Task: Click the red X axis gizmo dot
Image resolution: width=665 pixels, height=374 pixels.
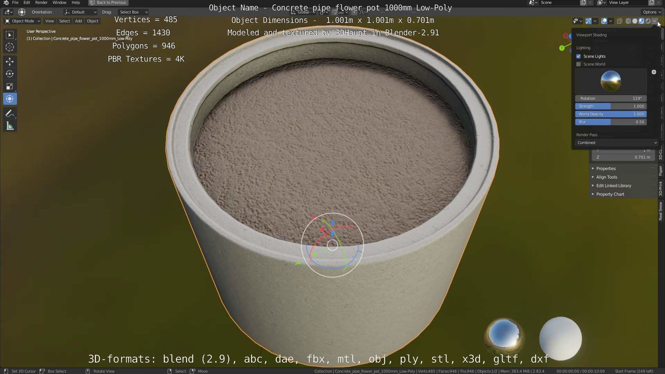Action: click(566, 36)
